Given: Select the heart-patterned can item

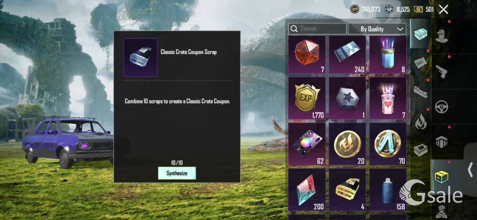Looking at the screenshot, I should 388,98.
